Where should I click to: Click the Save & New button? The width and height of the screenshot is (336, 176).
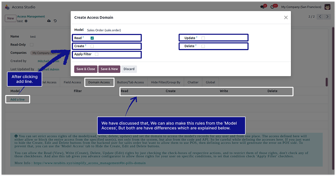tap(109, 69)
